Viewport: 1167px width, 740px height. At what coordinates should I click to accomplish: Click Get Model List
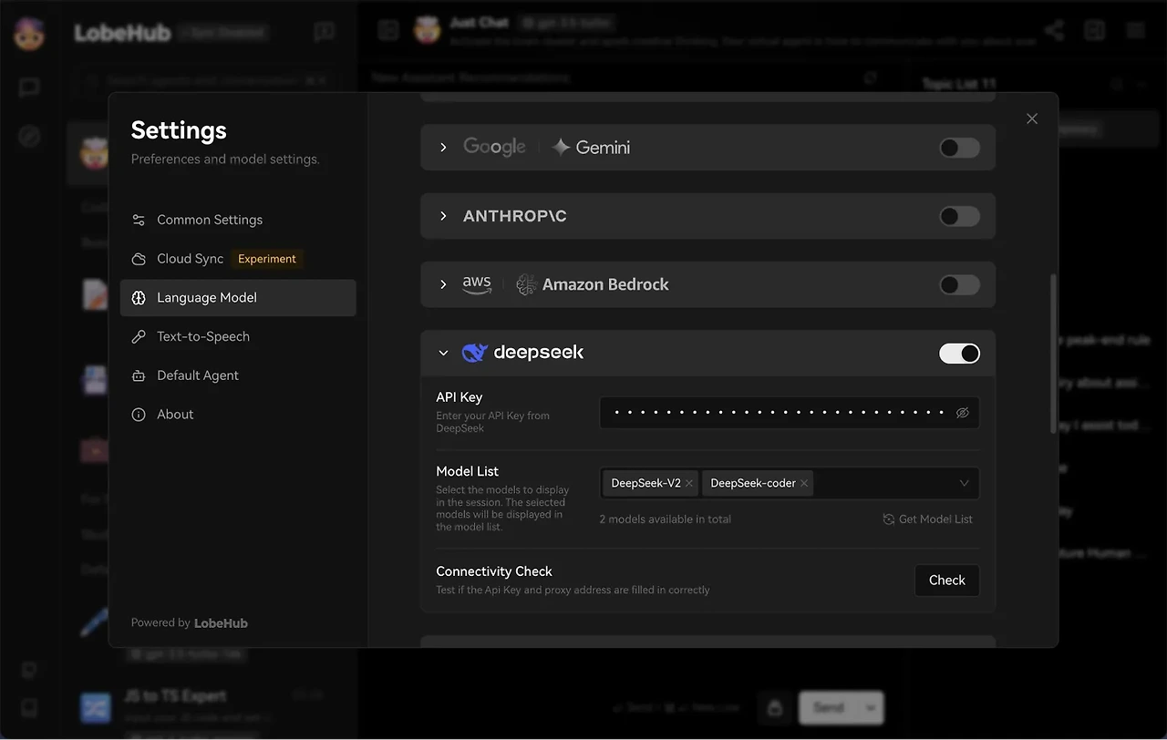point(927,519)
